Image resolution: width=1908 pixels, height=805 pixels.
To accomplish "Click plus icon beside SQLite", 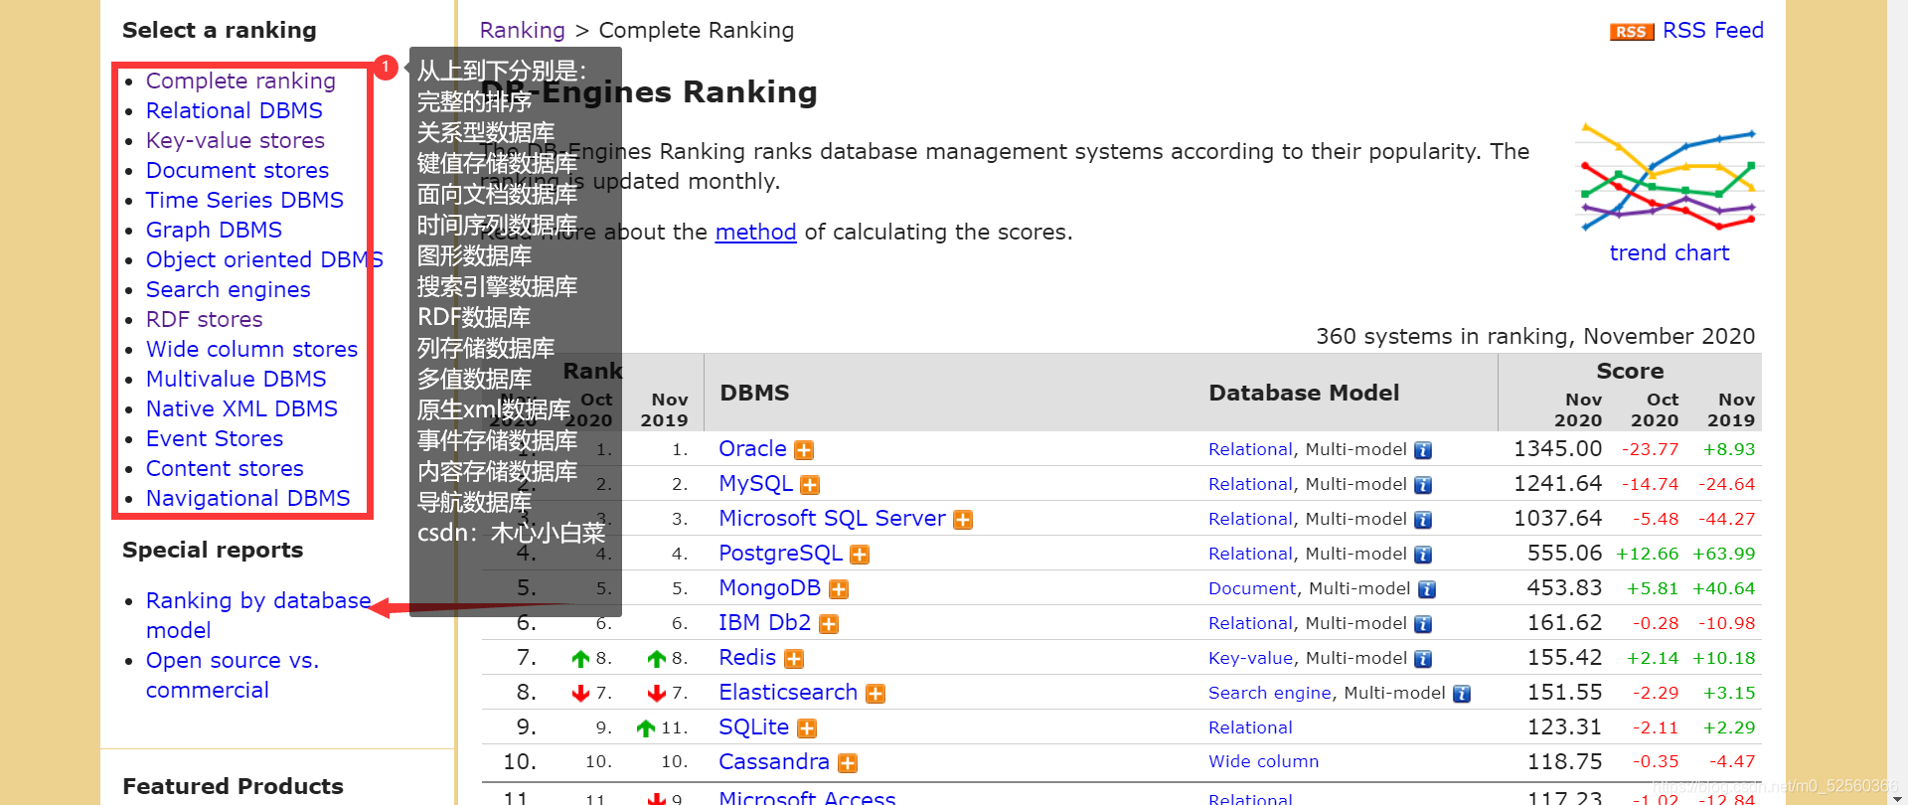I will [x=807, y=728].
